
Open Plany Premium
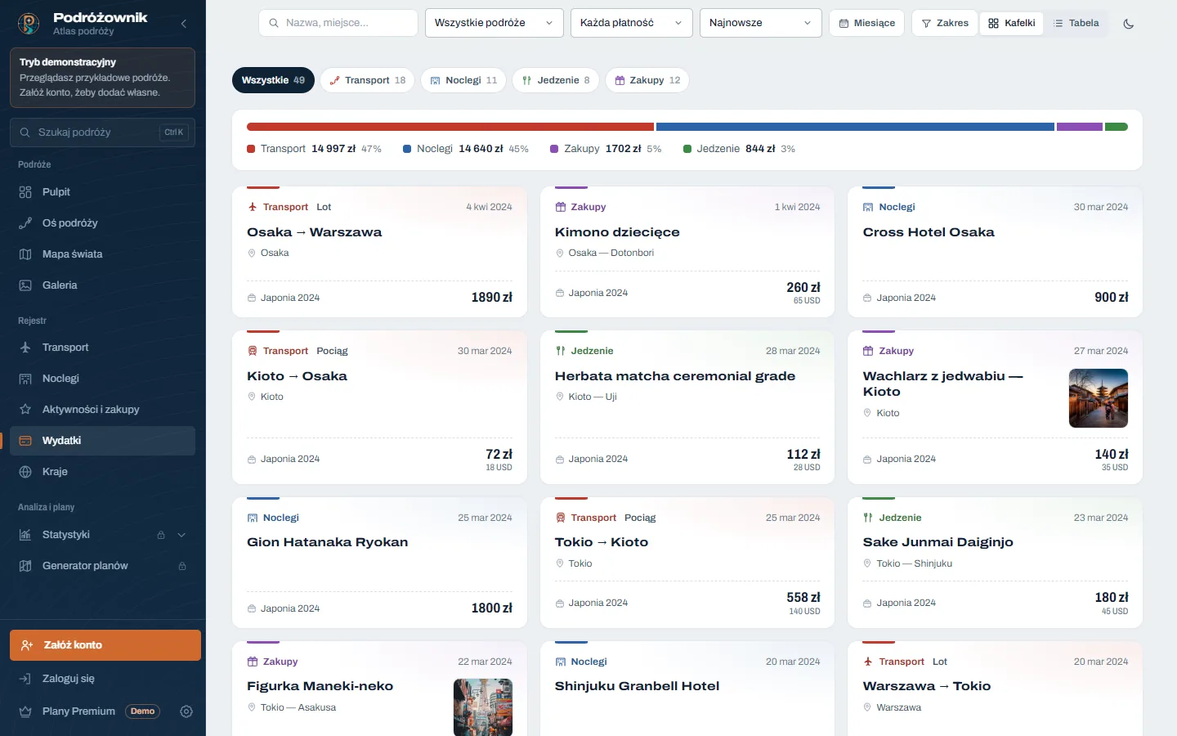[x=78, y=711]
